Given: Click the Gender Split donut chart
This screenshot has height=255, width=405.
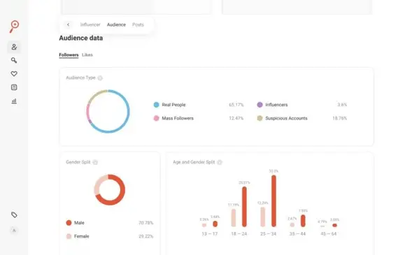Looking at the screenshot, I should (110, 190).
